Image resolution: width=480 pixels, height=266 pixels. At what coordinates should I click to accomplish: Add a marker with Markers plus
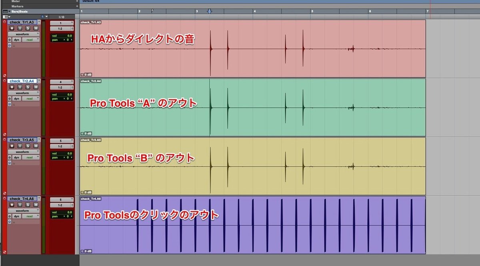pos(77,6)
